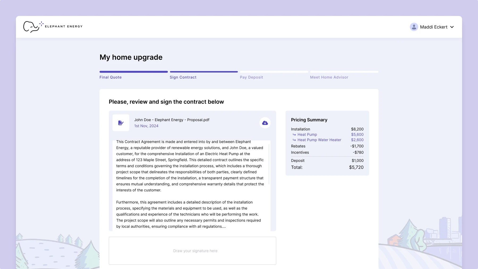Screen dimensions: 478x269
Task: Click the contract text scrollbar
Action: [269, 165]
